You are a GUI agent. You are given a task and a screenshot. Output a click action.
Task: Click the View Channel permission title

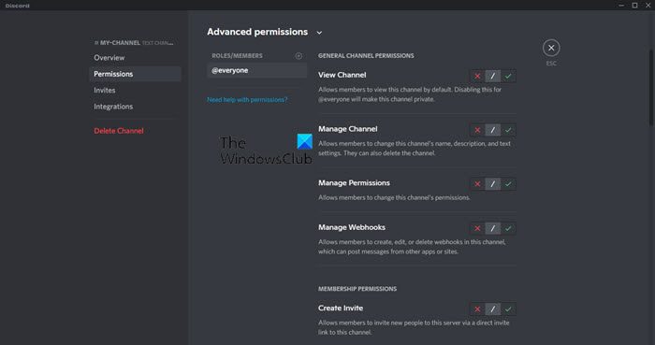342,75
